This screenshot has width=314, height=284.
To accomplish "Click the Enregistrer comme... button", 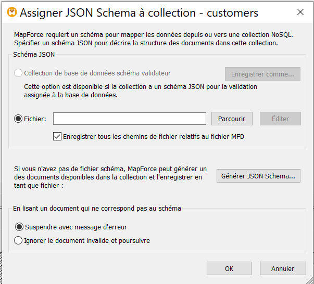I will point(262,74).
